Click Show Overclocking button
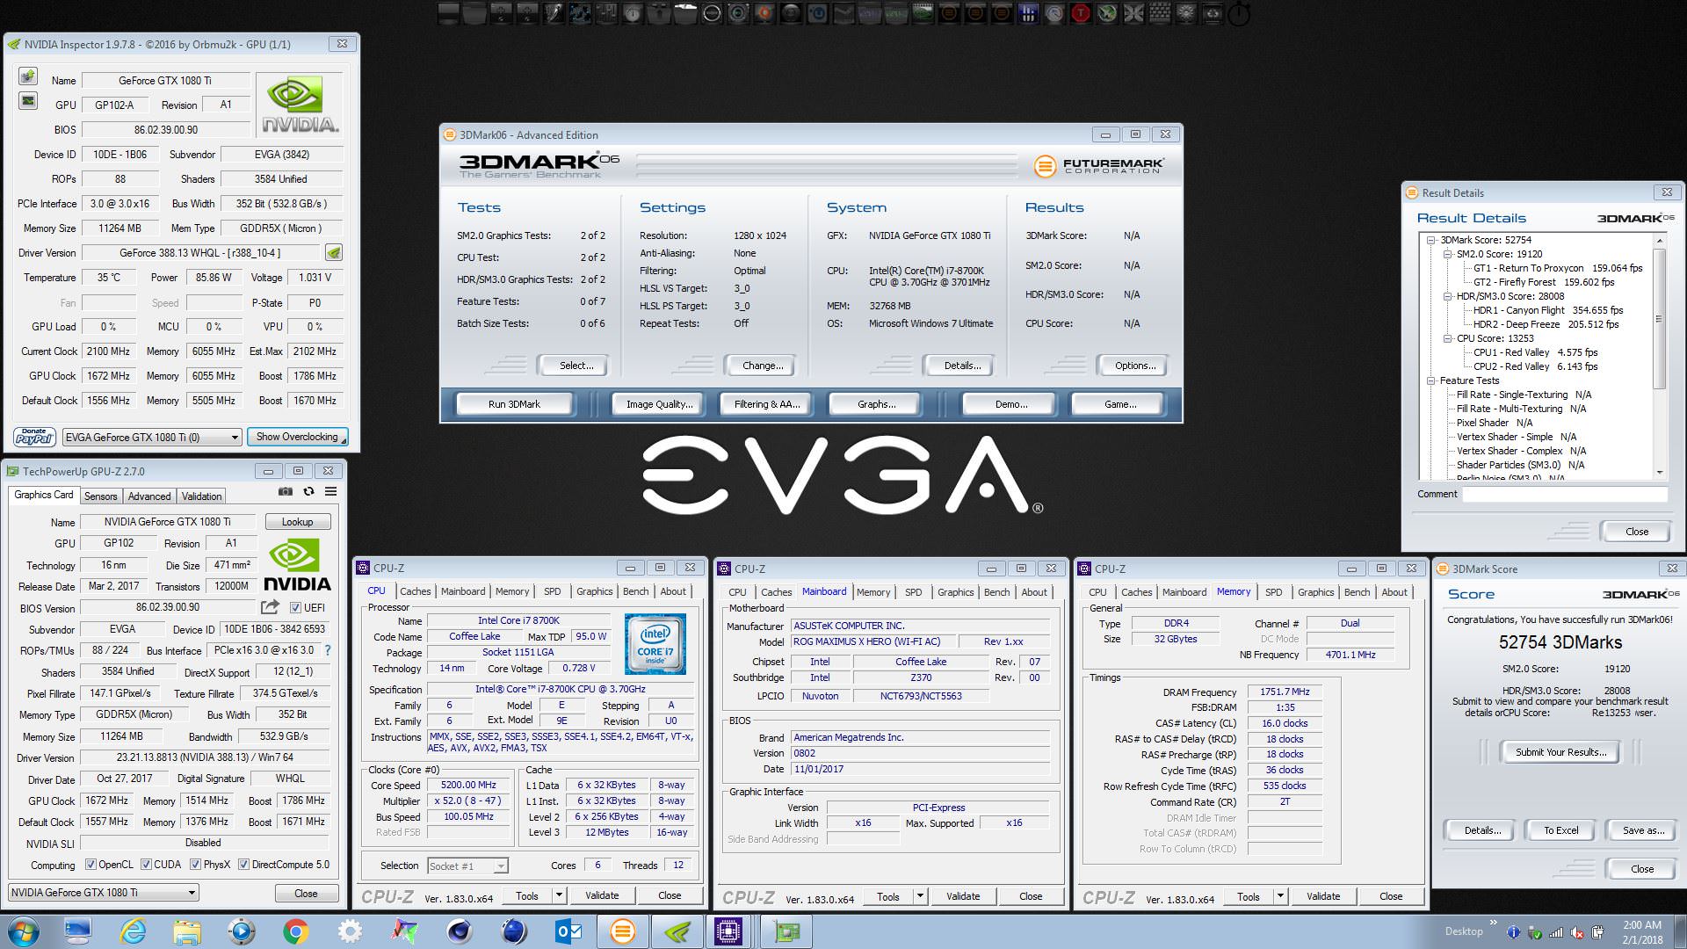The height and width of the screenshot is (949, 1687). 297,437
